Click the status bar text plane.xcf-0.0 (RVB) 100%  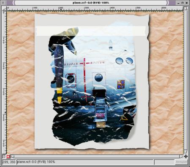36,162
